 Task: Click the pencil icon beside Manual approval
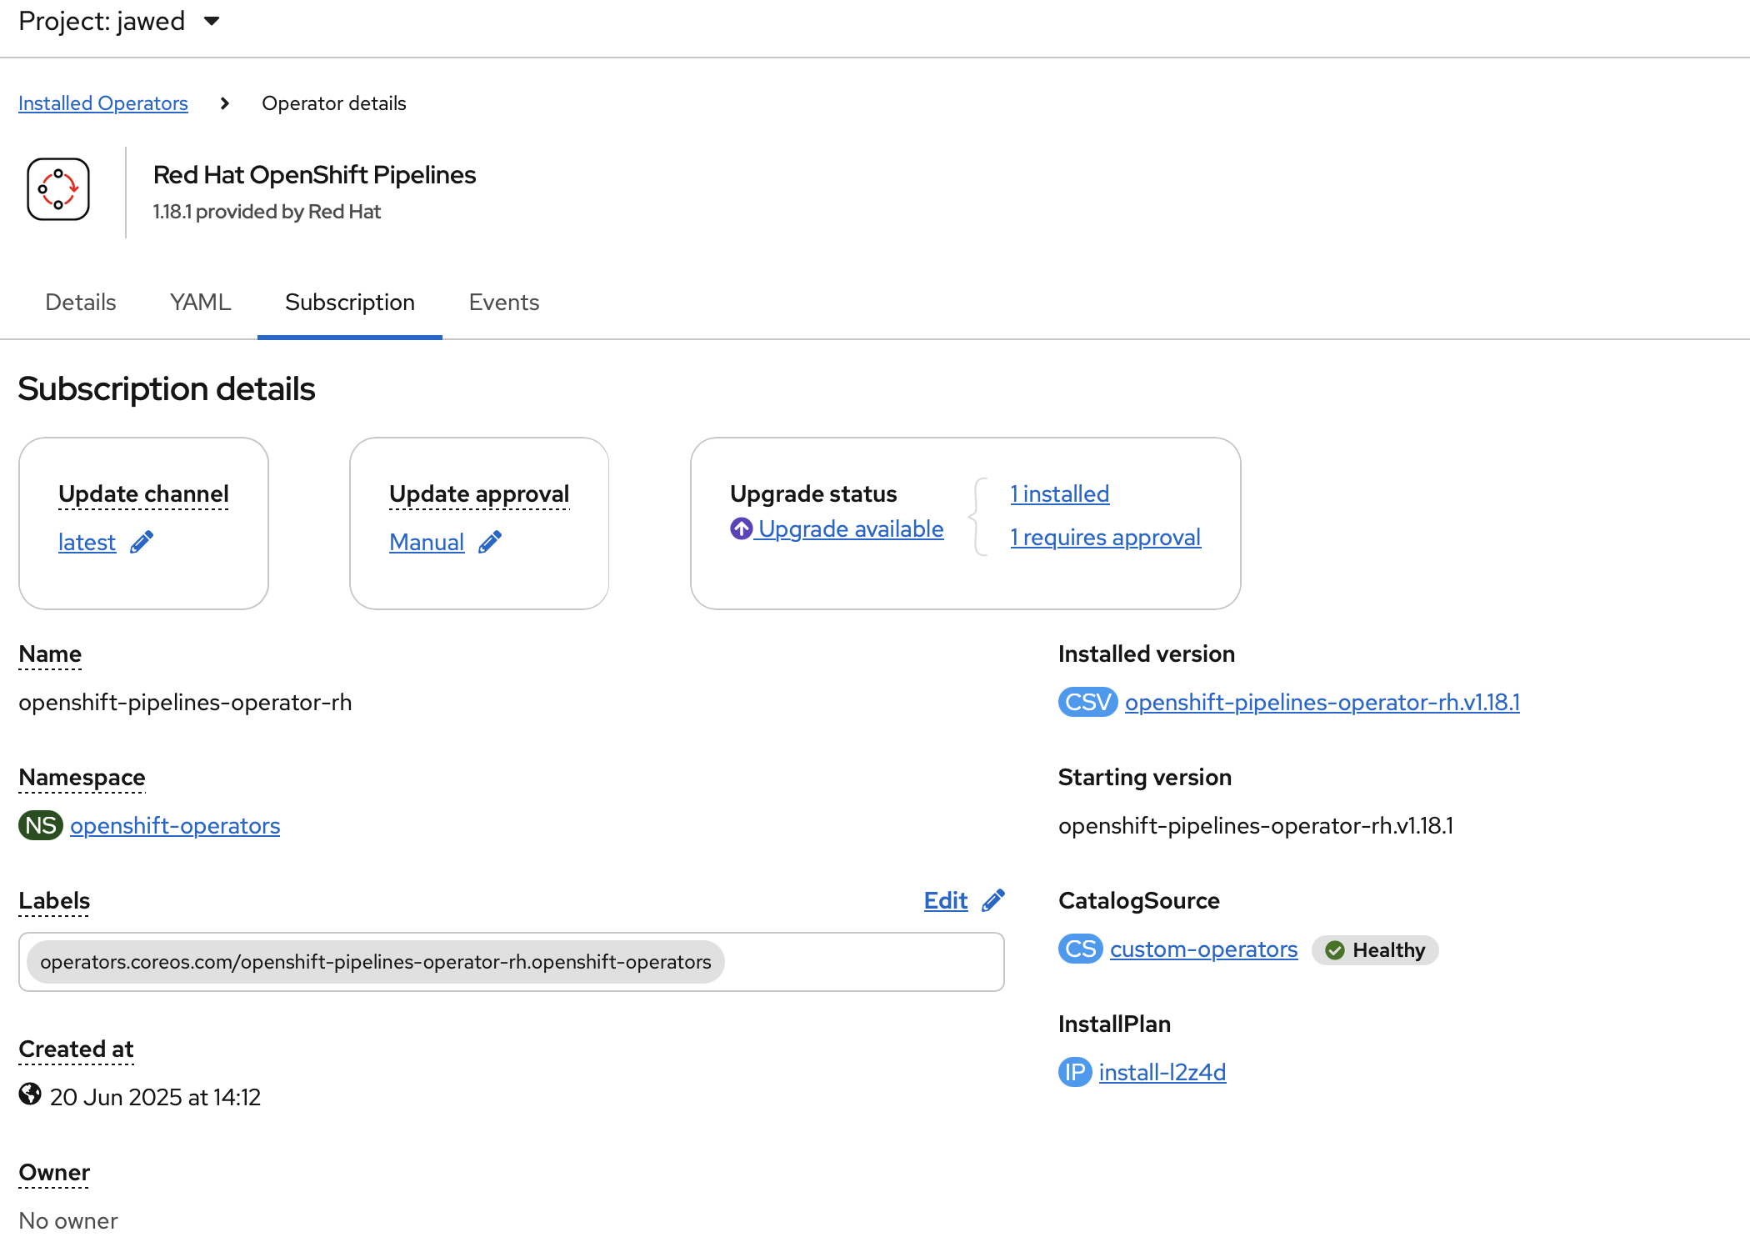tap(490, 543)
